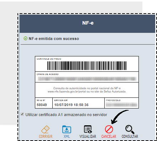
Task: Open the Visualizar document icon
Action: pos(88,129)
